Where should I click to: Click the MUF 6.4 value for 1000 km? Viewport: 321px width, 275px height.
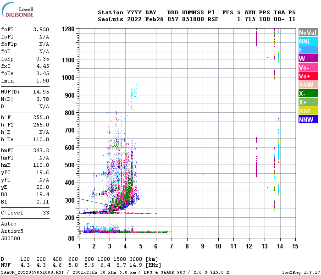coord(105,265)
